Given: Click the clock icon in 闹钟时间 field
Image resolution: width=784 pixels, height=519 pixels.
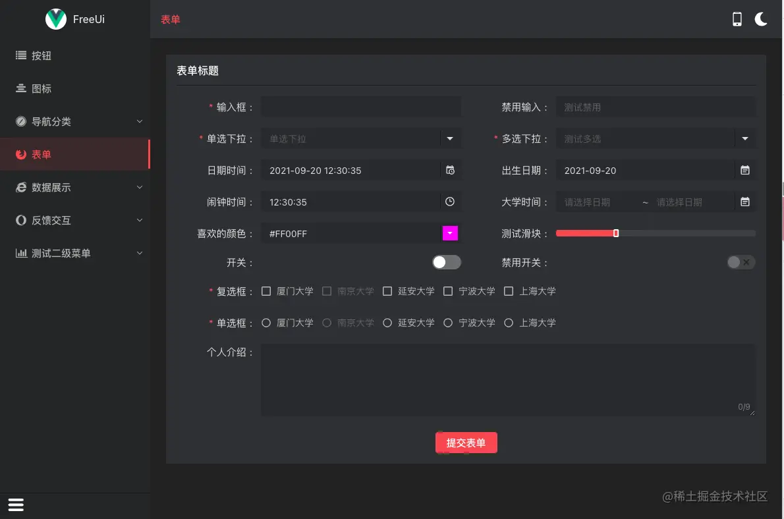Looking at the screenshot, I should point(450,202).
